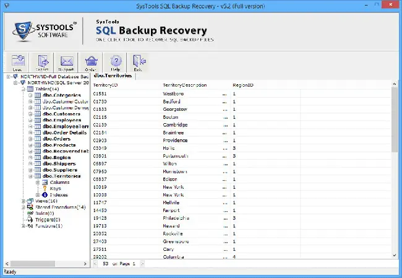Collapse the Tables(14) node

click(23, 89)
